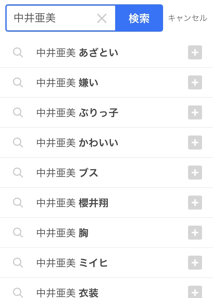Click the plus icon next to ミイヒ
Viewport: 213px width, 298px height.
pos(195,263)
